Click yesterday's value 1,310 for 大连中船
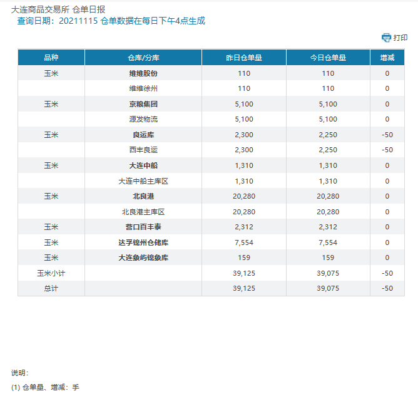The width and height of the screenshot is (418, 401). click(x=244, y=165)
